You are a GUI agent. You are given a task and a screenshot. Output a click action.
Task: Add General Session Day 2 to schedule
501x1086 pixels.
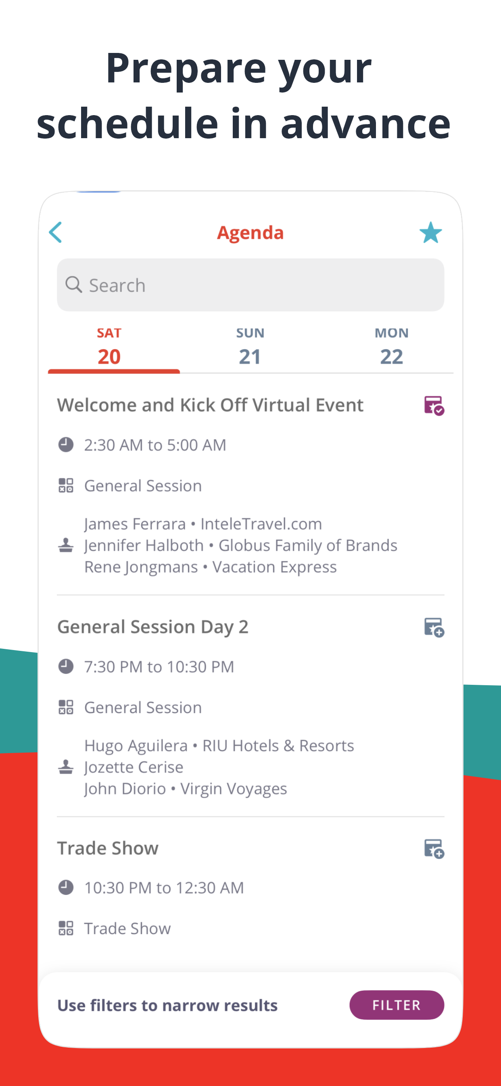point(434,627)
